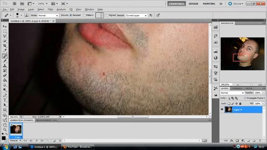Select the Path Selection tool
This screenshot has height=150, width=267.
click(x=5, y=105)
